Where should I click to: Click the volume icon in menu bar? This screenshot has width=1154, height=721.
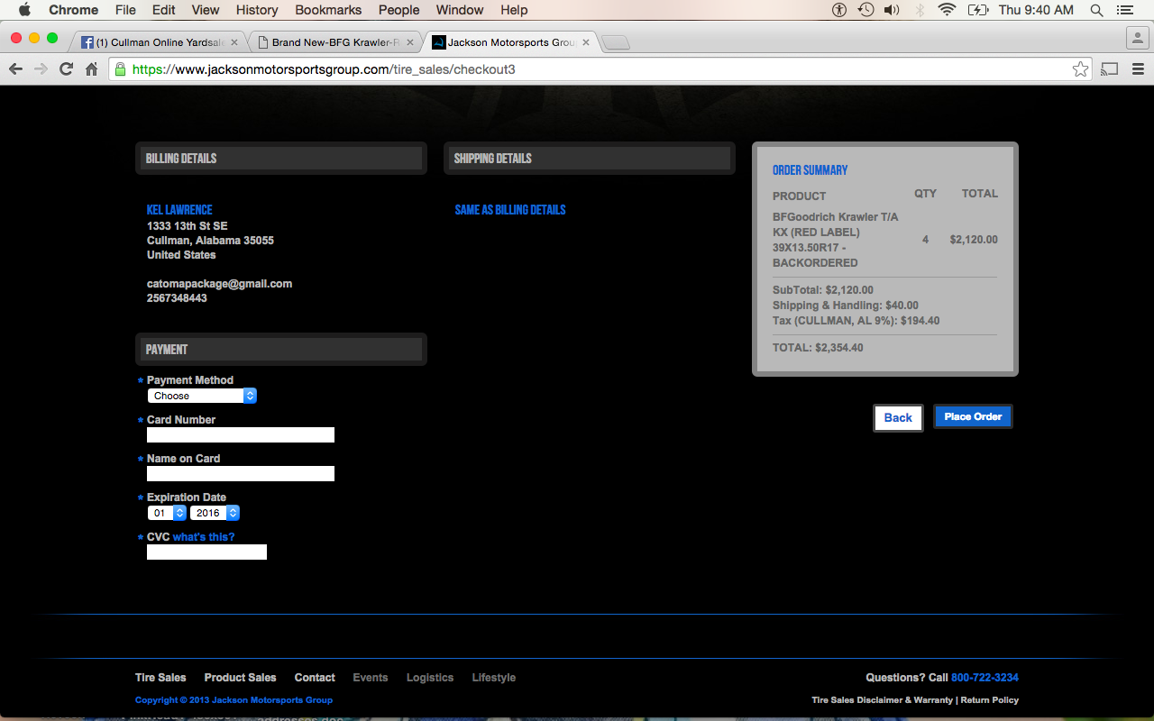(892, 10)
